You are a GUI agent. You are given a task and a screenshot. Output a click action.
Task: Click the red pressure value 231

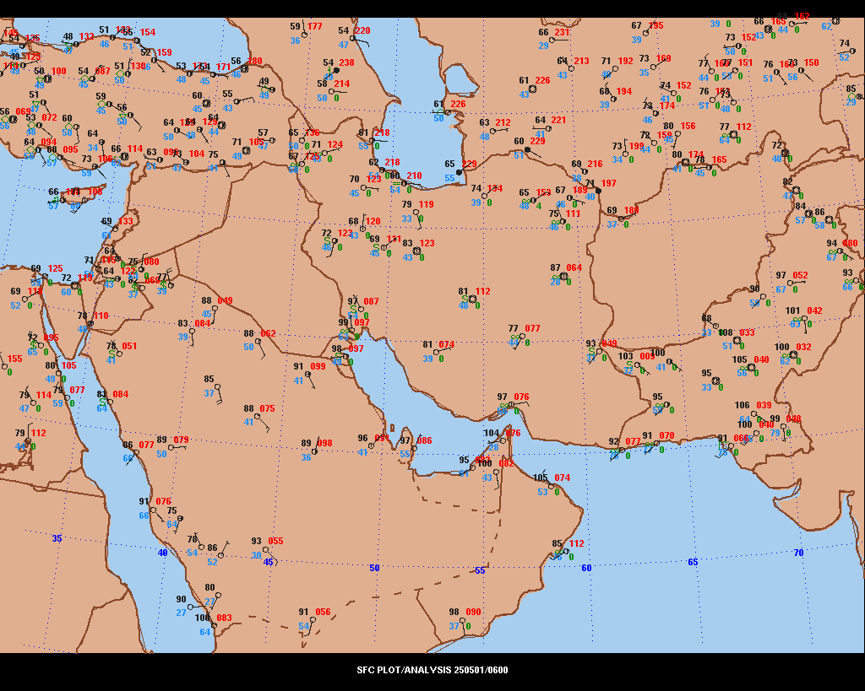click(562, 33)
